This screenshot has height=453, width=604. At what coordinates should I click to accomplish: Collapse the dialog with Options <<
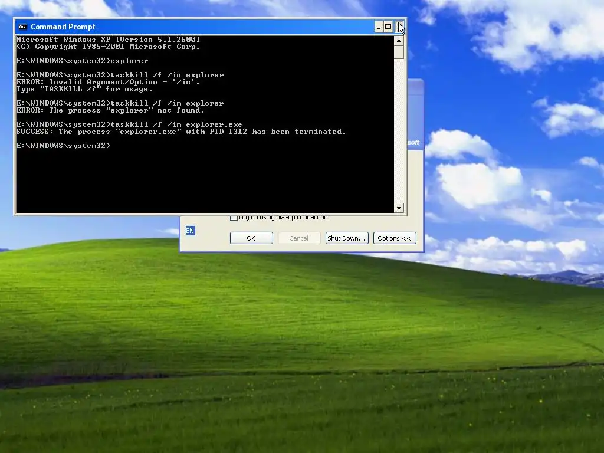395,238
